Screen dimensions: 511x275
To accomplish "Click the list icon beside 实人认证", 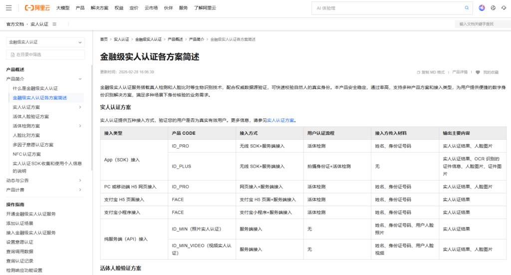I will 54,24.
